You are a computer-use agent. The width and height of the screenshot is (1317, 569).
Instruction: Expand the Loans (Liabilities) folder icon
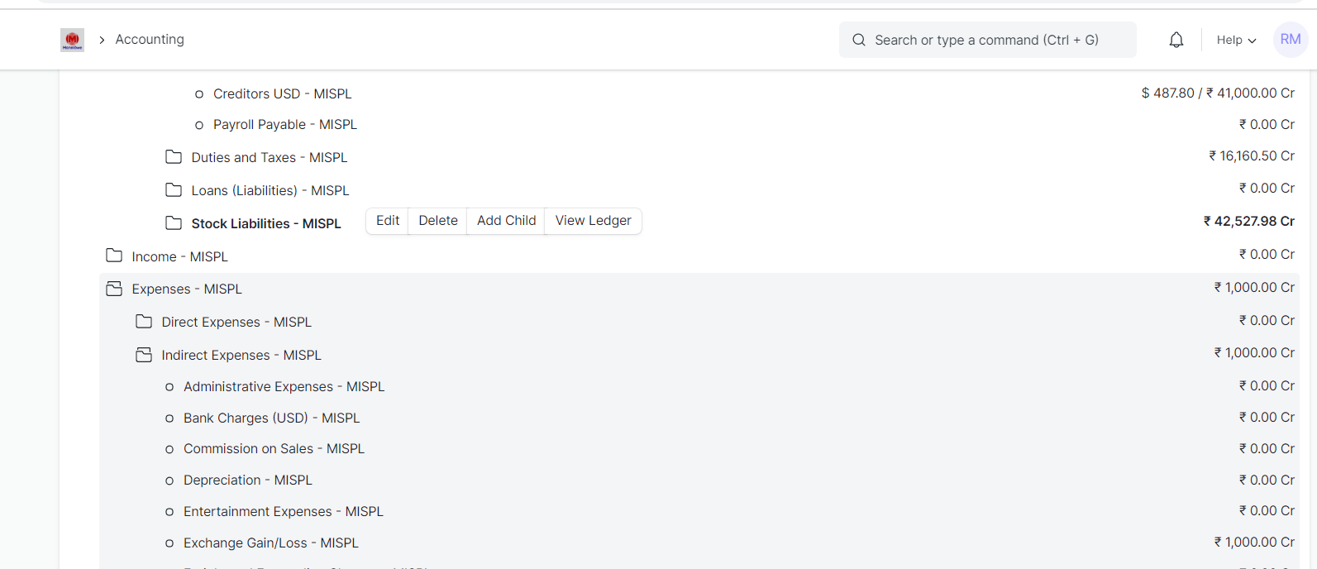tap(174, 190)
